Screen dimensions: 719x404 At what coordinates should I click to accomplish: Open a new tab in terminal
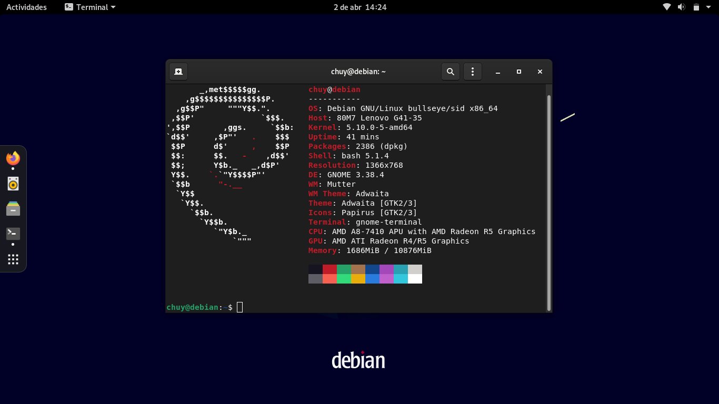(178, 72)
